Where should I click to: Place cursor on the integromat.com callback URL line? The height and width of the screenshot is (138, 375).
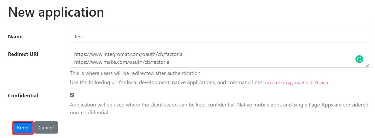point(129,54)
